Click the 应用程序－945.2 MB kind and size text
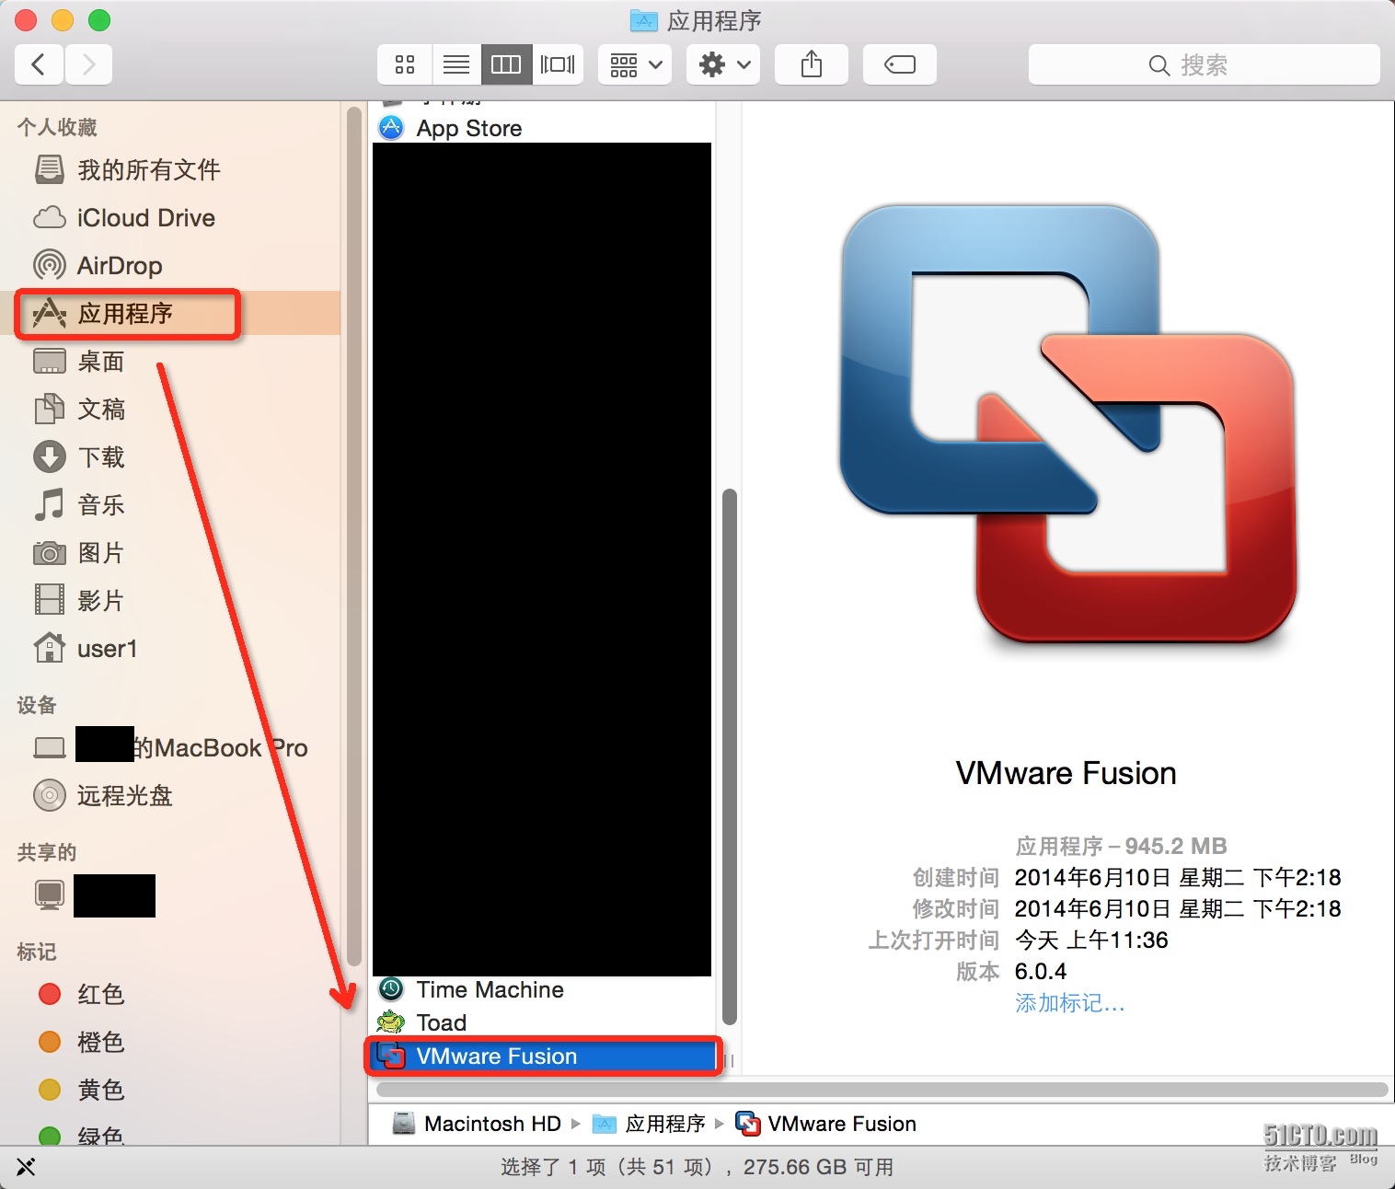This screenshot has width=1395, height=1189. [1121, 846]
